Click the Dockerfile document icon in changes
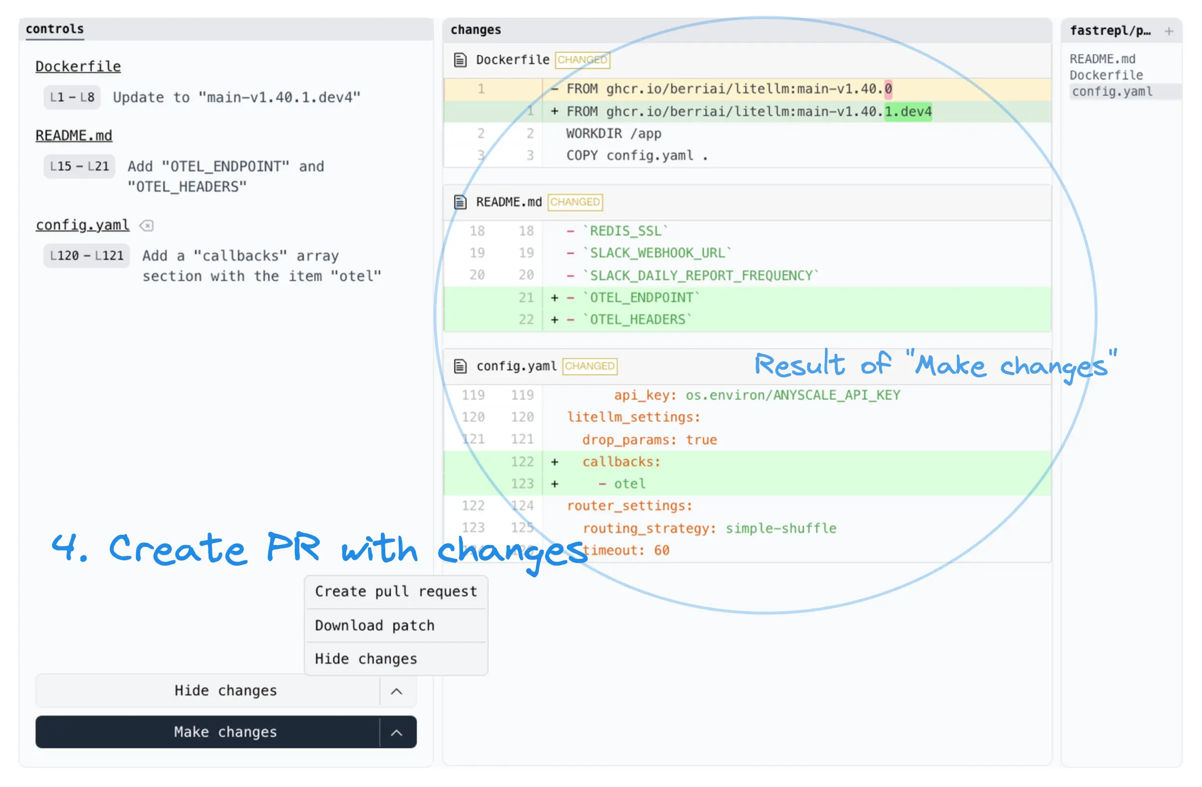Image resolution: width=1202 pixels, height=787 pixels. [460, 60]
